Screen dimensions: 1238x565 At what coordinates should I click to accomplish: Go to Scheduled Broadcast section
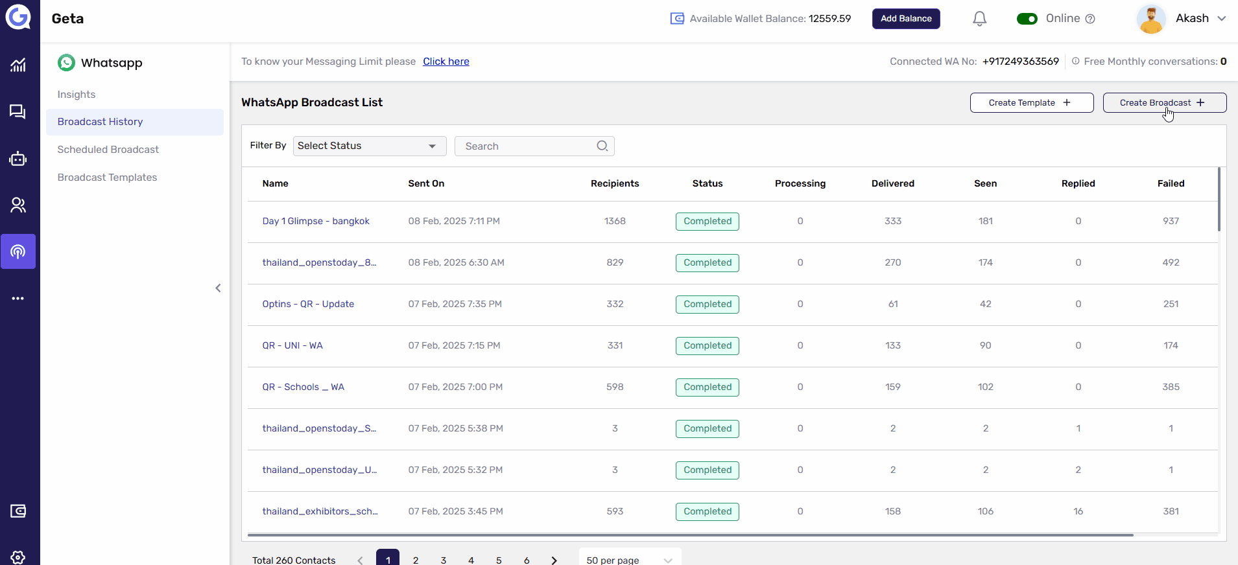tap(108, 150)
